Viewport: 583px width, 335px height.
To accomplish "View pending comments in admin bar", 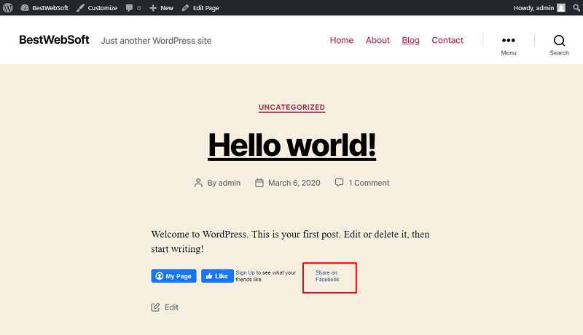I will pyautogui.click(x=133, y=8).
